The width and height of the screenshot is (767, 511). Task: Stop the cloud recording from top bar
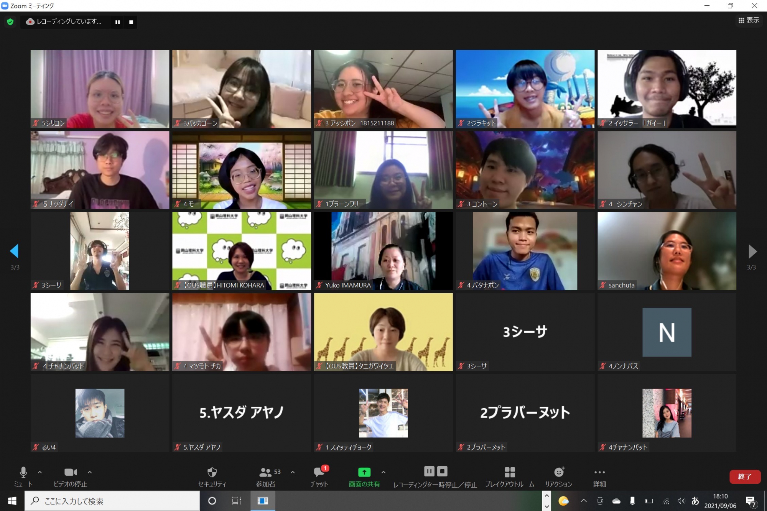[131, 22]
